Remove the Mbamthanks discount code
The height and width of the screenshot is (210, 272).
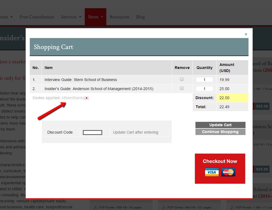tap(87, 98)
